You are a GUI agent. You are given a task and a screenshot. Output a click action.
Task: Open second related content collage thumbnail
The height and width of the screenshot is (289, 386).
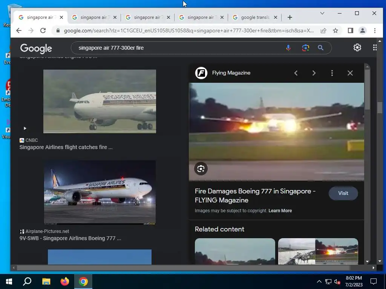318,251
